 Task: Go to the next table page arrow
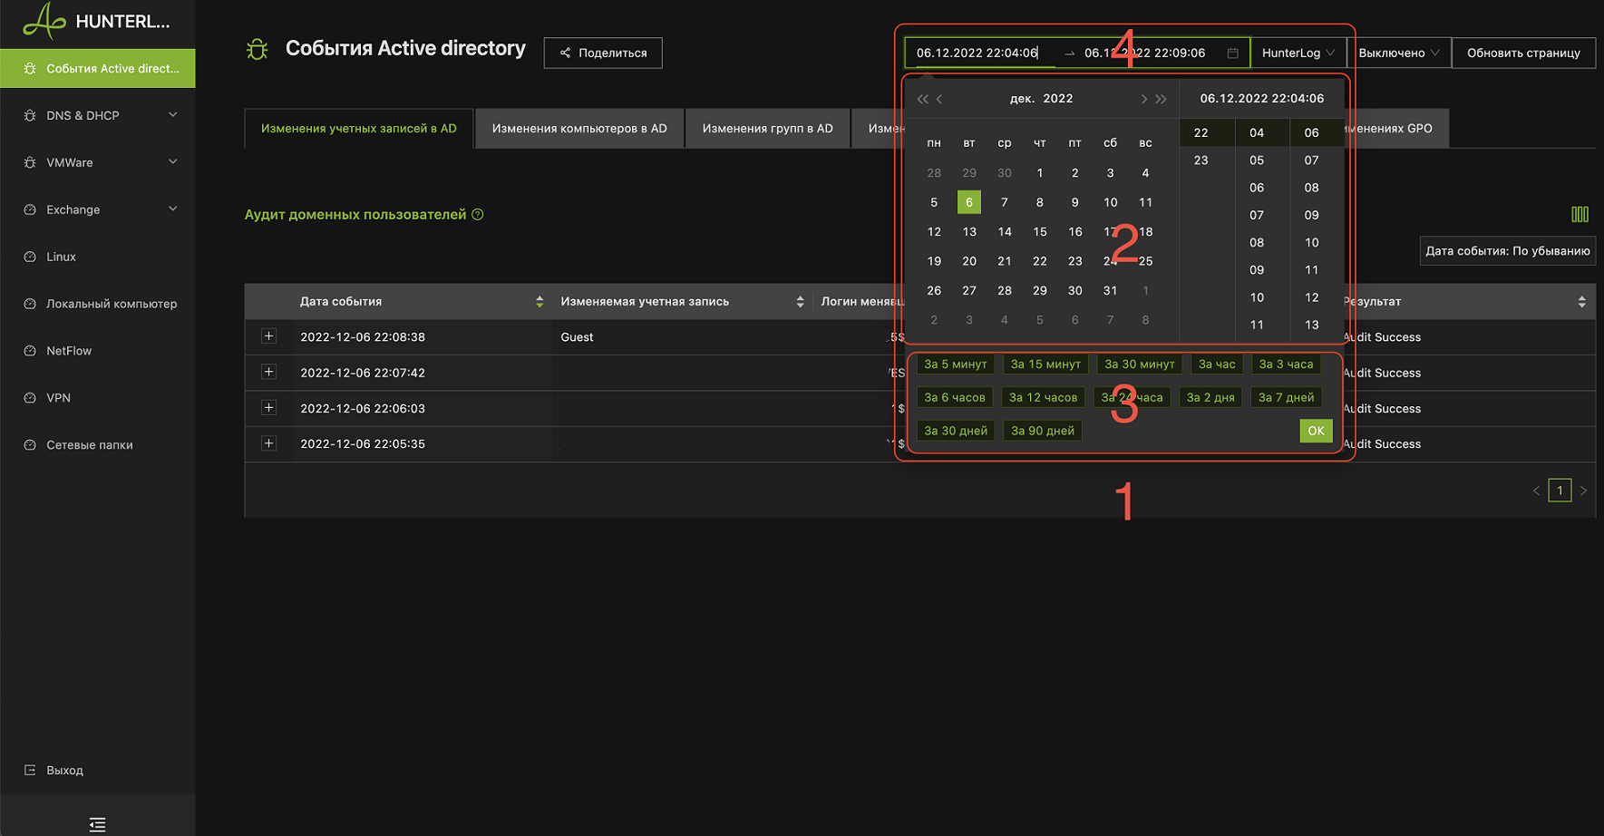(x=1583, y=491)
